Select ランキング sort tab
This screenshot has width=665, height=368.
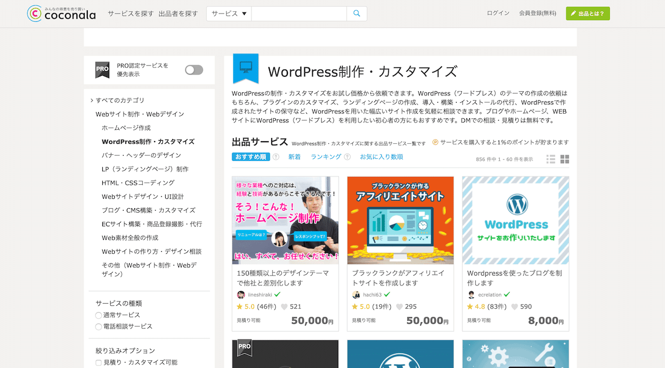click(326, 157)
